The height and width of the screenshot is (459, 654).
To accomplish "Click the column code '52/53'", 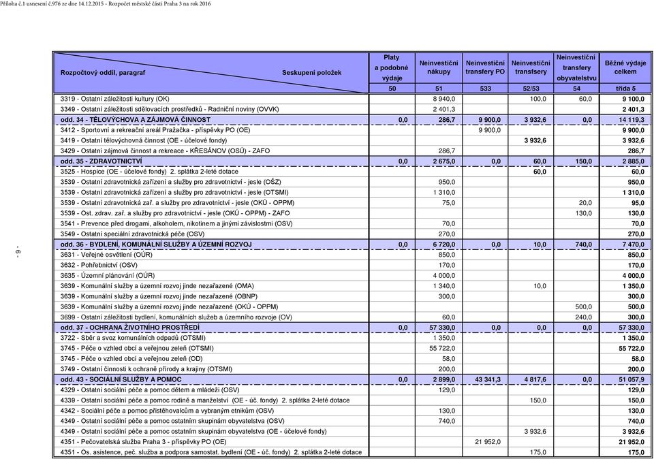I will tap(531, 89).
